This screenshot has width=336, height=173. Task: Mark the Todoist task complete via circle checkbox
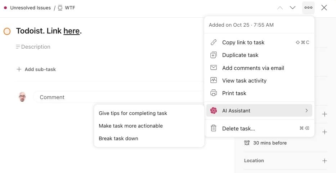tap(7, 31)
